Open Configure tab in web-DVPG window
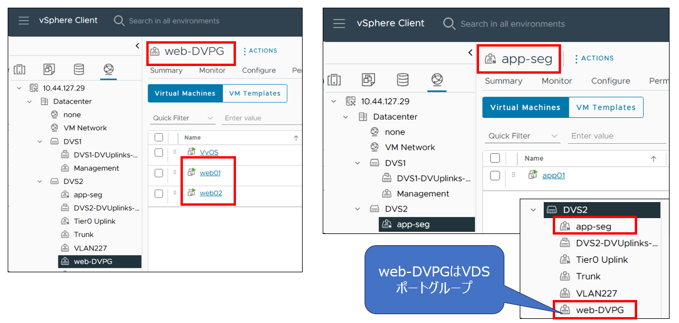 [259, 71]
